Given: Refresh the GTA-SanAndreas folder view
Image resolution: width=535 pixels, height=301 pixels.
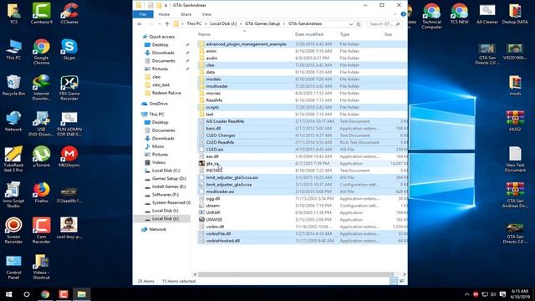Looking at the screenshot, I should point(359,24).
